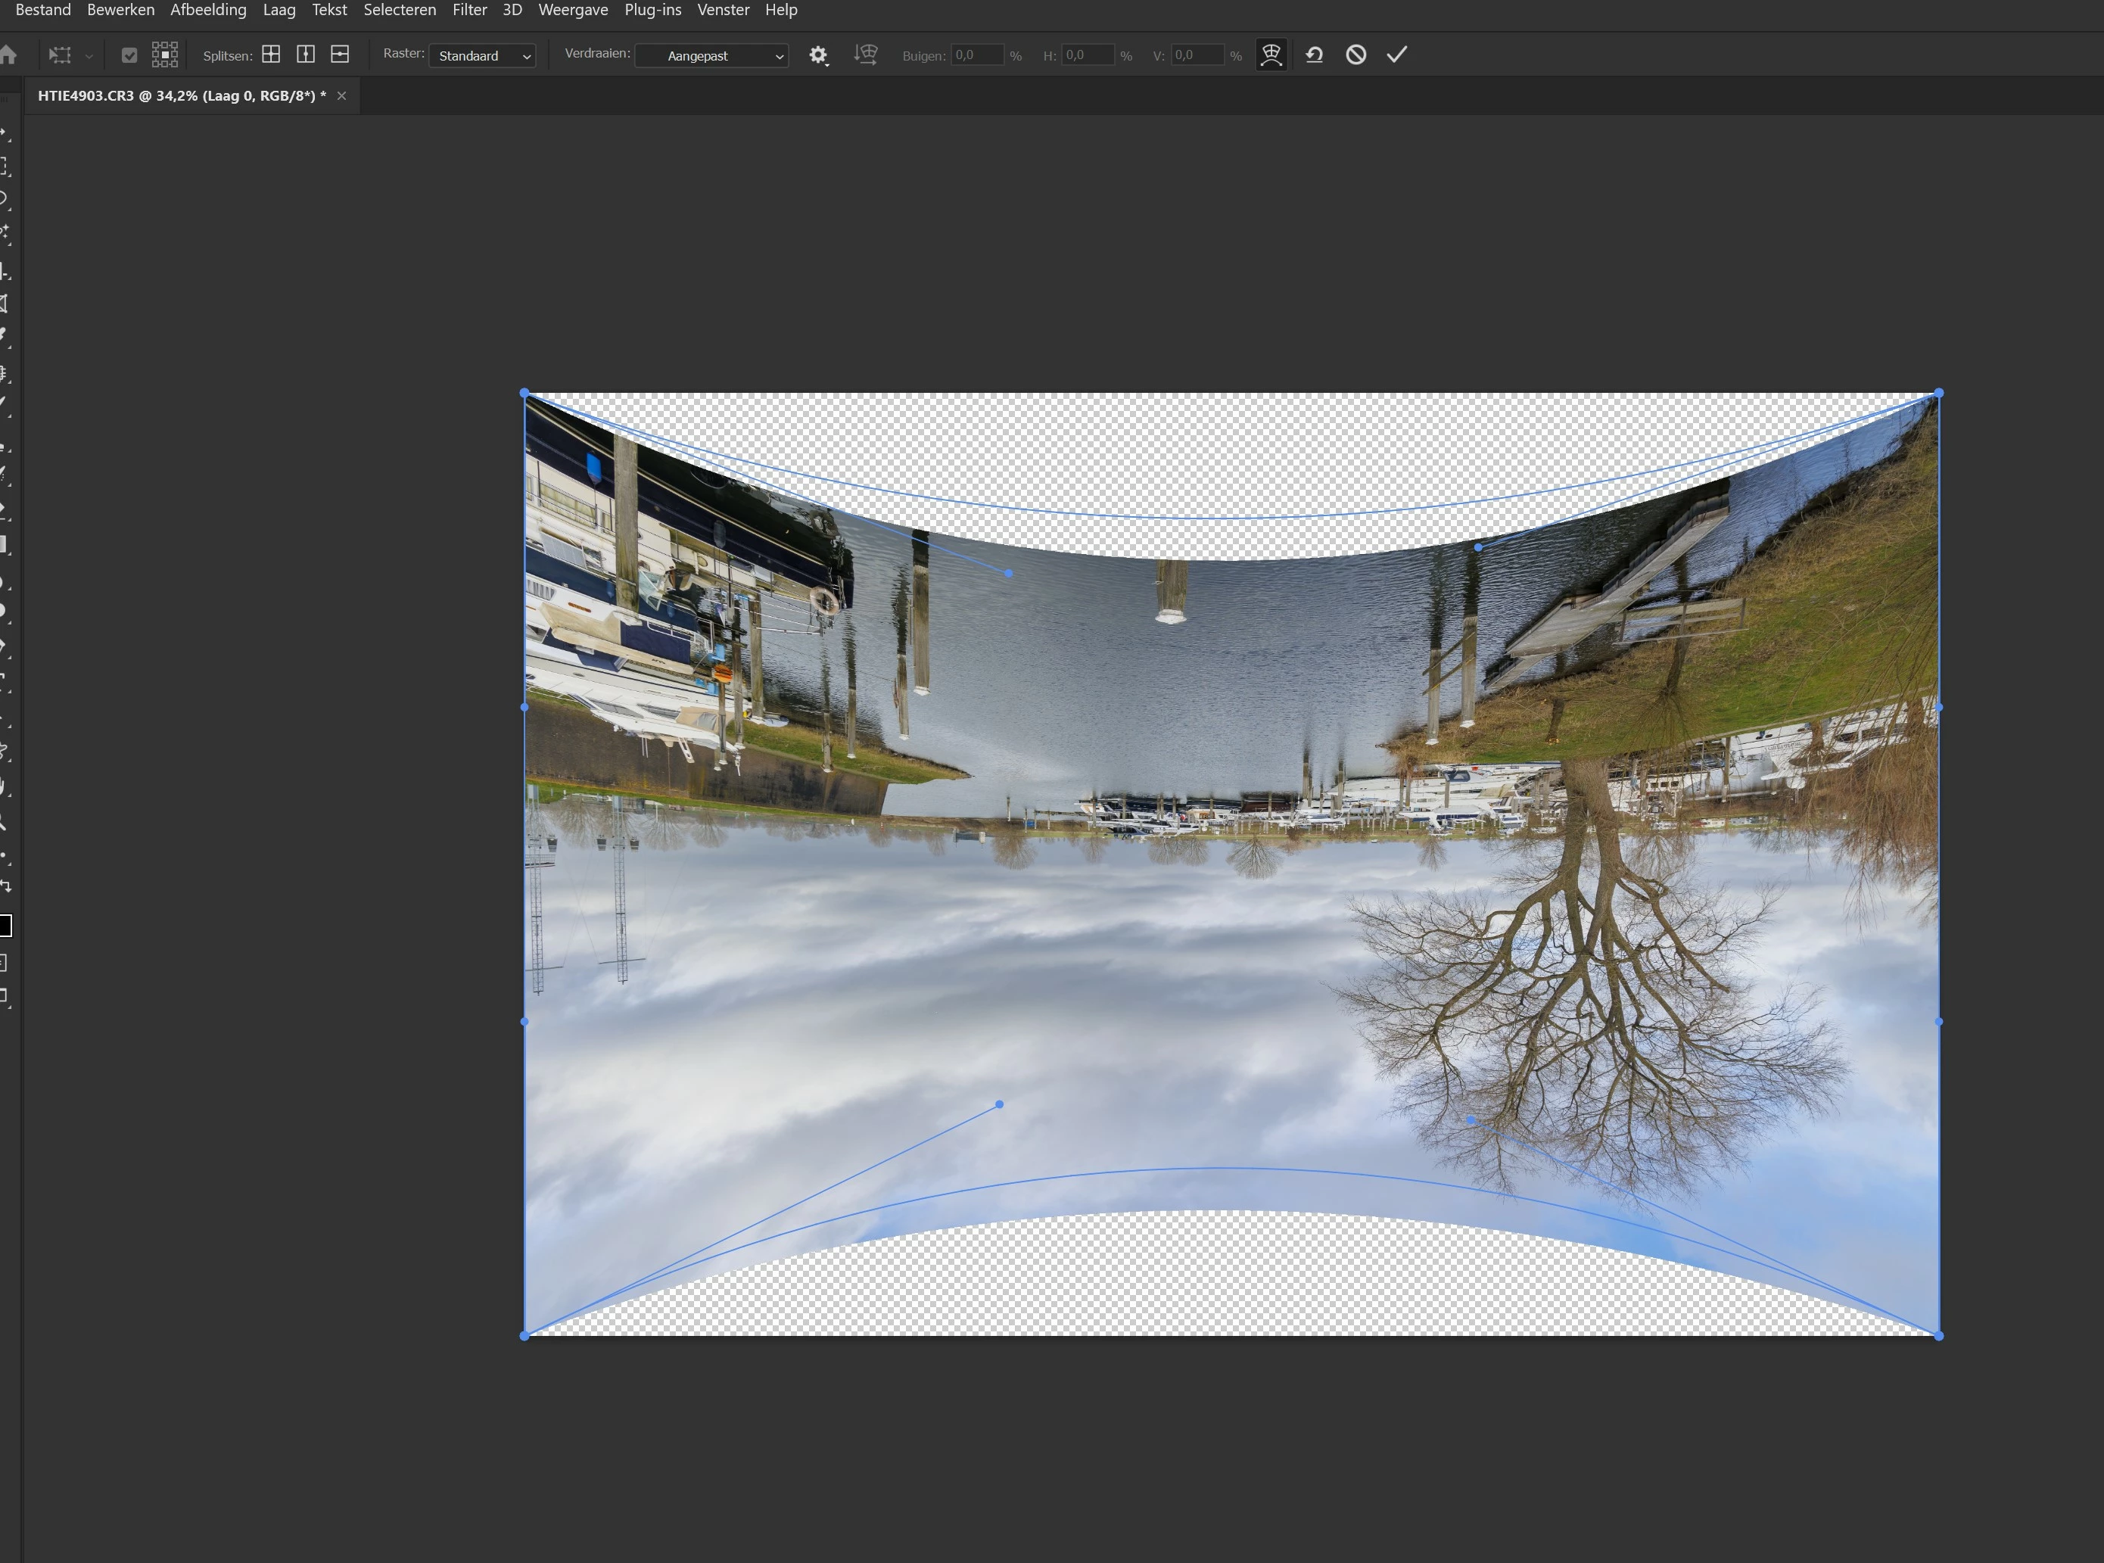Open the Raster dropdown set to Standaard
Image resolution: width=2104 pixels, height=1563 pixels.
483,56
